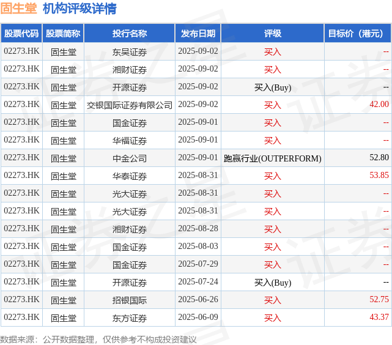Click 02273.HK code in 中金公司 row
Screen dimensions: 392x345
[21, 157]
